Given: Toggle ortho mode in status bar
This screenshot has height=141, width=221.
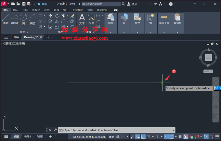Looking at the screenshot, I should click(143, 137).
